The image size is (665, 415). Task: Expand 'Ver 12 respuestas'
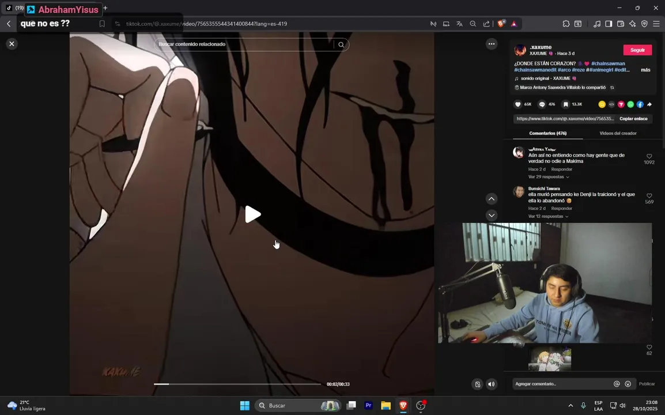[549, 216]
